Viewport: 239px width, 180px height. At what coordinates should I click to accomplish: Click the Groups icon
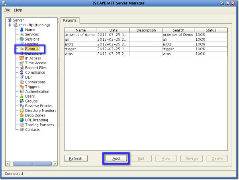(x=22, y=101)
